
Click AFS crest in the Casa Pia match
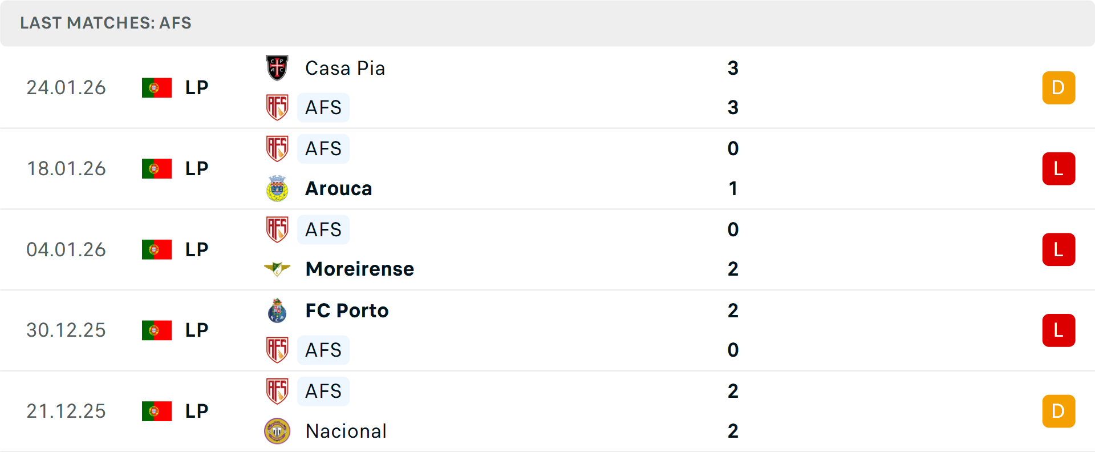[277, 107]
